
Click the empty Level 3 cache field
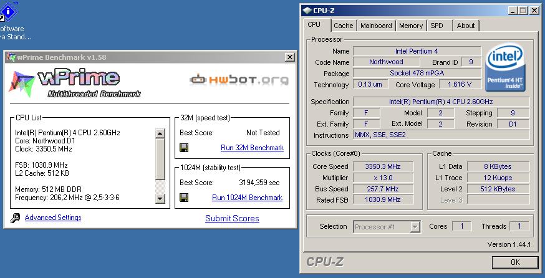point(498,200)
